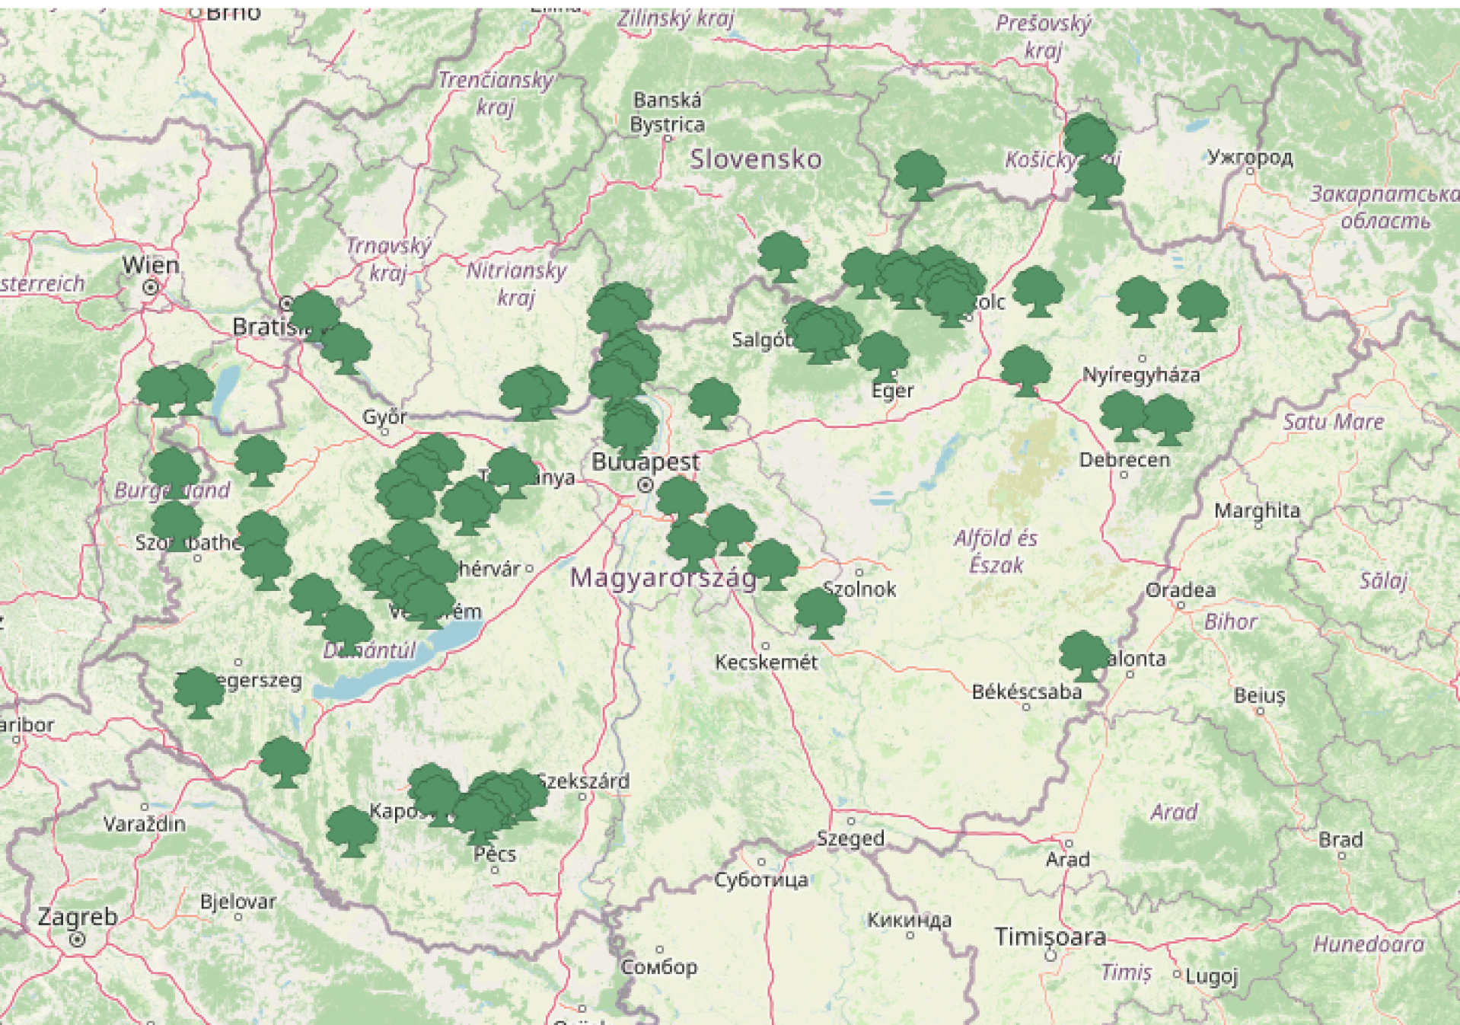1460x1025 pixels.
Task: Click the Arad city label
Action: click(x=1067, y=860)
